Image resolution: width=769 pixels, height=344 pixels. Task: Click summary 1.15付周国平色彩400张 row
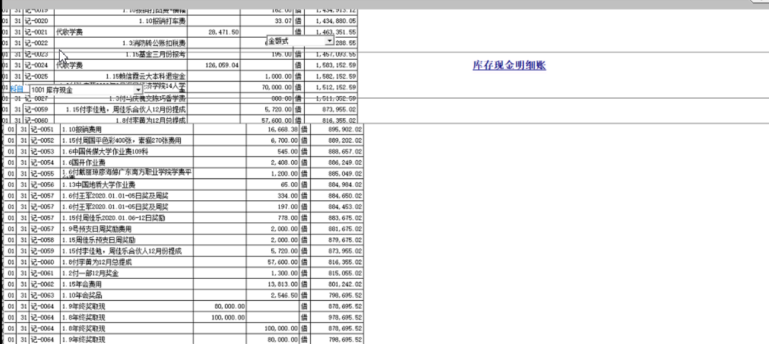122,141
